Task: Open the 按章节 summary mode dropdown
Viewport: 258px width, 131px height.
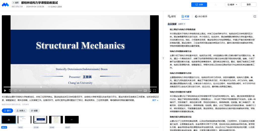Action: 182,24
